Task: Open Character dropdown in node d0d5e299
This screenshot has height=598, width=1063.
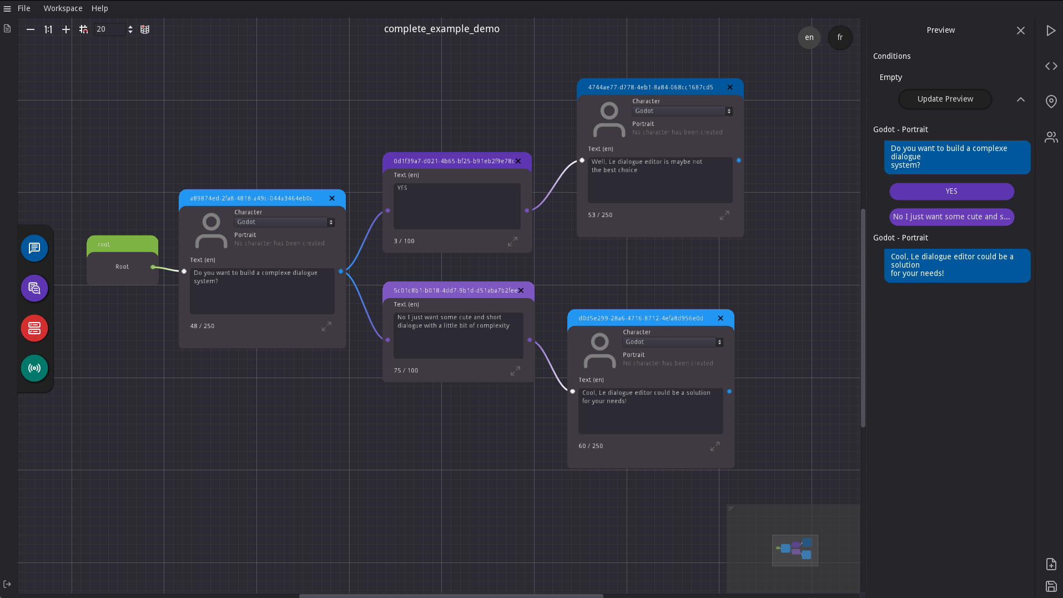Action: click(x=673, y=342)
